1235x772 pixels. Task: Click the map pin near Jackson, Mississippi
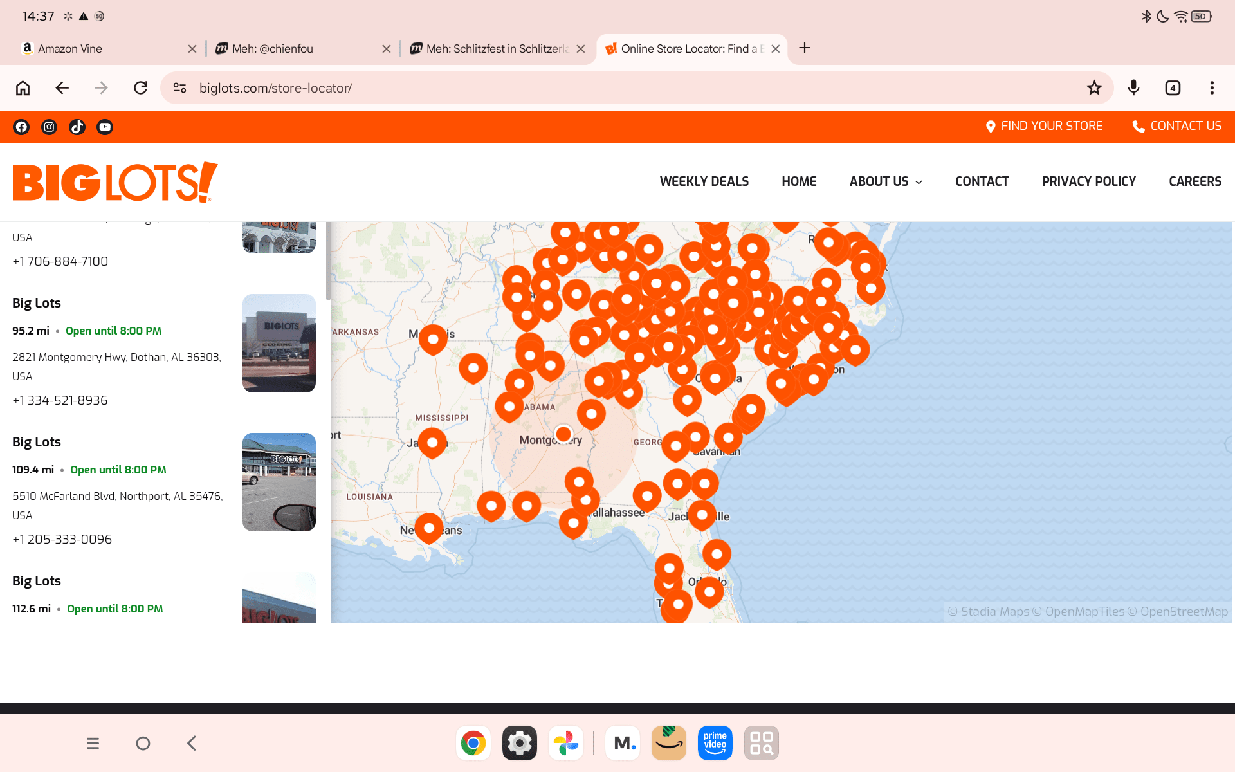432,442
